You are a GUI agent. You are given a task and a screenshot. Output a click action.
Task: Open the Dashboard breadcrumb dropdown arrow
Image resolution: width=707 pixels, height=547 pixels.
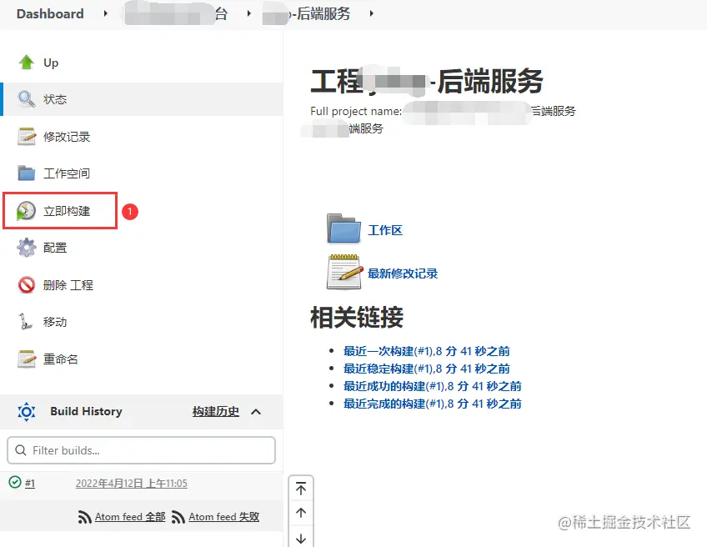pos(106,13)
